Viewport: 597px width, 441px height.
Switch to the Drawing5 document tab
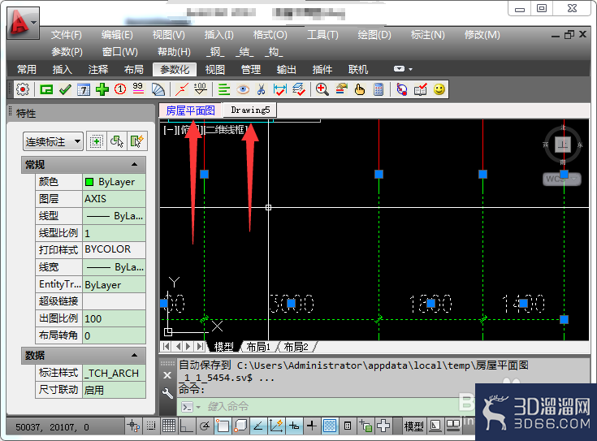click(250, 110)
